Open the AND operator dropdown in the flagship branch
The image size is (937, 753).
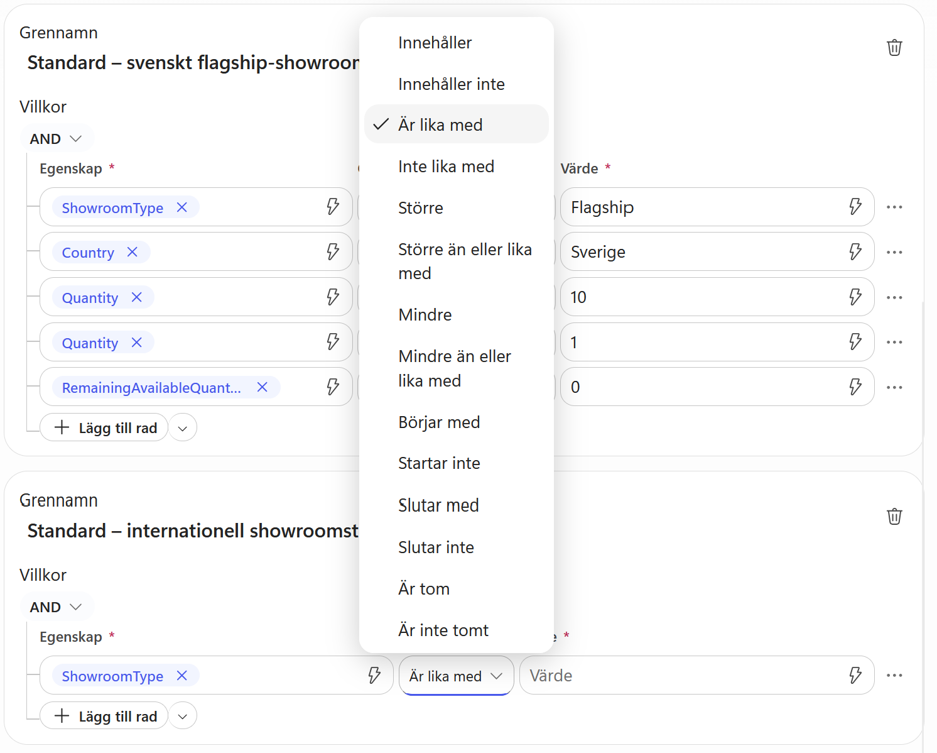pos(57,139)
